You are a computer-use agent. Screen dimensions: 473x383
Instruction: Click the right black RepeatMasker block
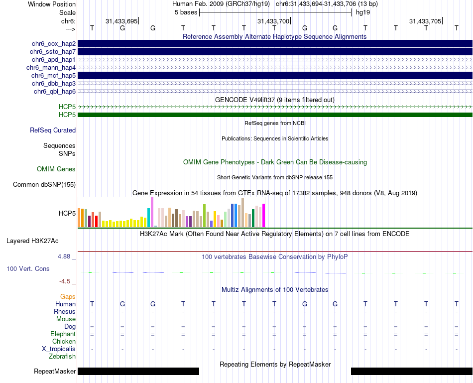click(x=412, y=371)
